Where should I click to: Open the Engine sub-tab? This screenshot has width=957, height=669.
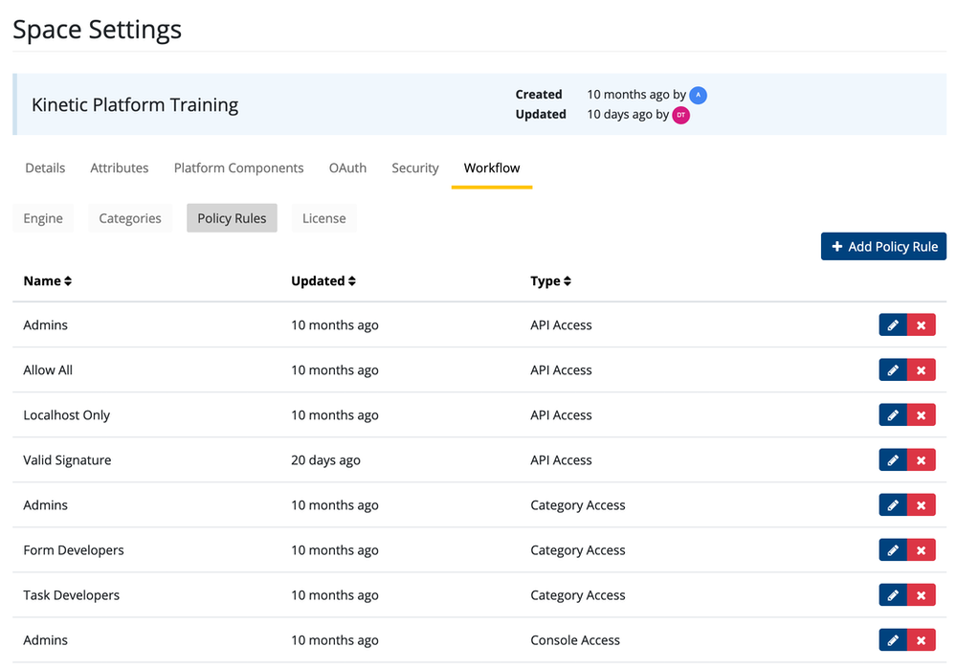(43, 218)
